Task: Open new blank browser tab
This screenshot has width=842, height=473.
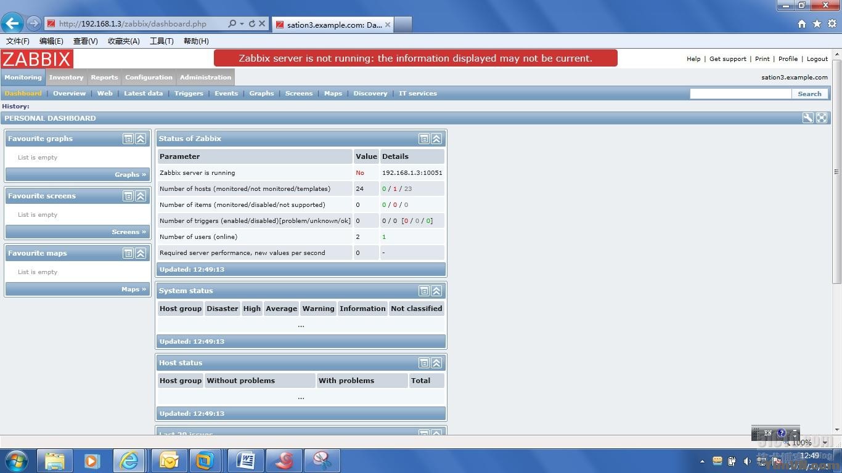Action: tap(403, 25)
